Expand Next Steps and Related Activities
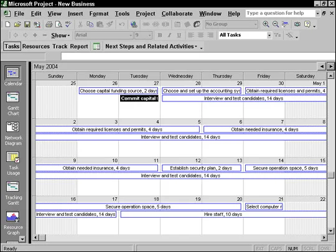The image size is (336, 252). pos(151,46)
